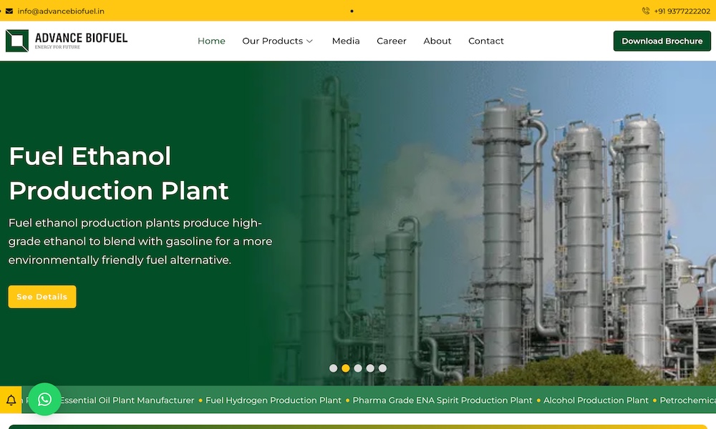
Task: Open the About page link
Action: tap(437, 41)
